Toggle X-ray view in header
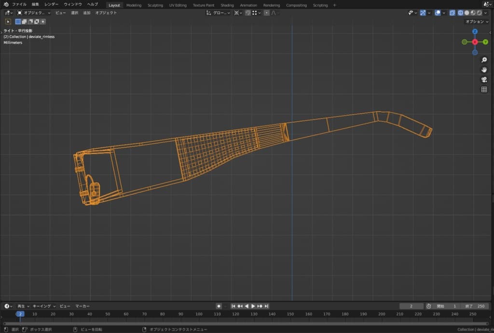Viewport: 494px width, 333px height. (x=452, y=13)
